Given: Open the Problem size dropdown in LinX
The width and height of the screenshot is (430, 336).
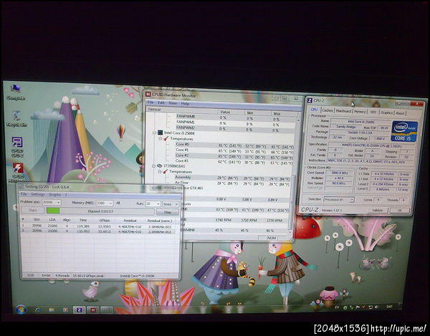Looking at the screenshot, I should [x=59, y=203].
